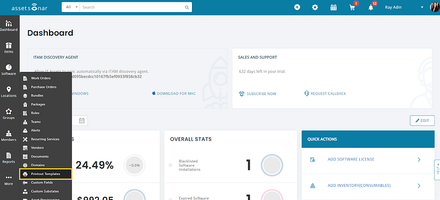Click the EDIT dashboard button

[x=422, y=121]
